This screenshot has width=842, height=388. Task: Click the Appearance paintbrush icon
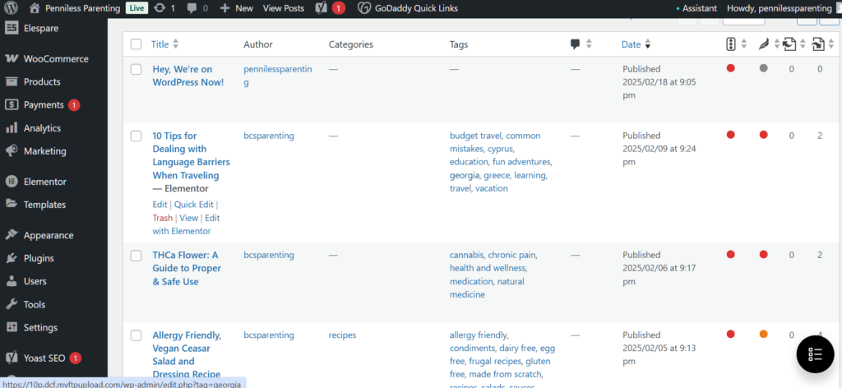click(12, 234)
